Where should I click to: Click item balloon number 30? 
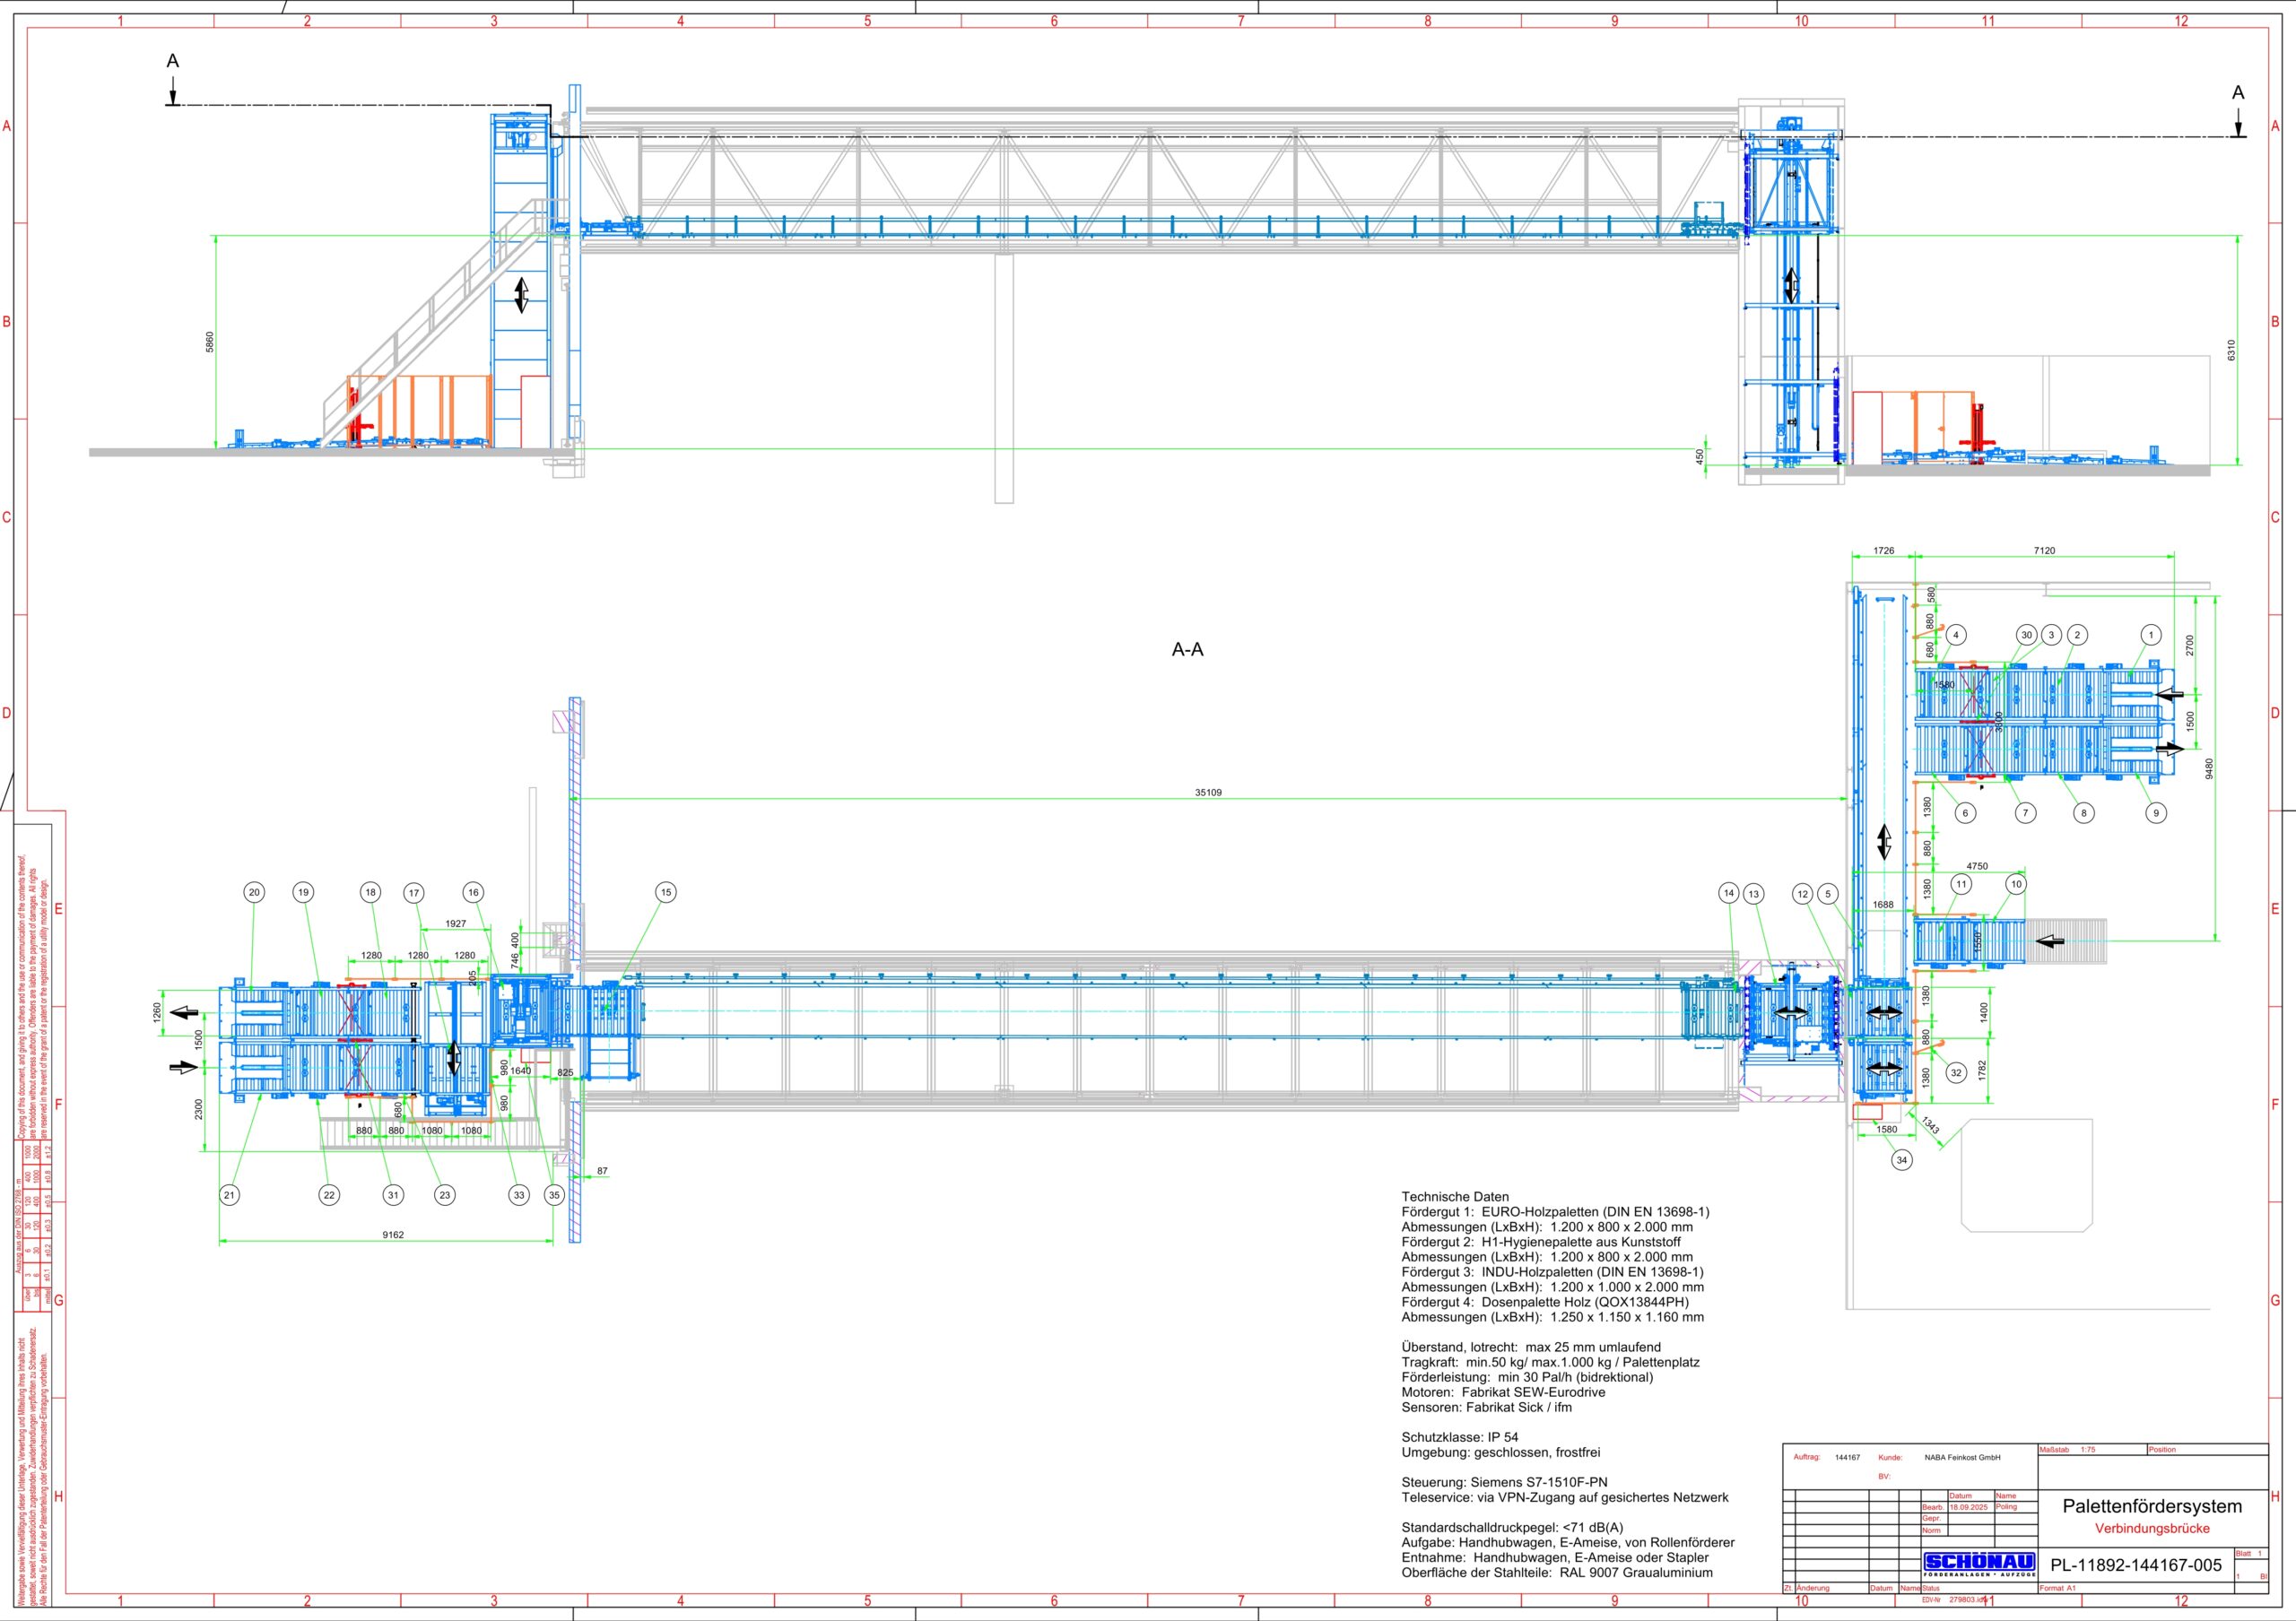coord(2026,635)
